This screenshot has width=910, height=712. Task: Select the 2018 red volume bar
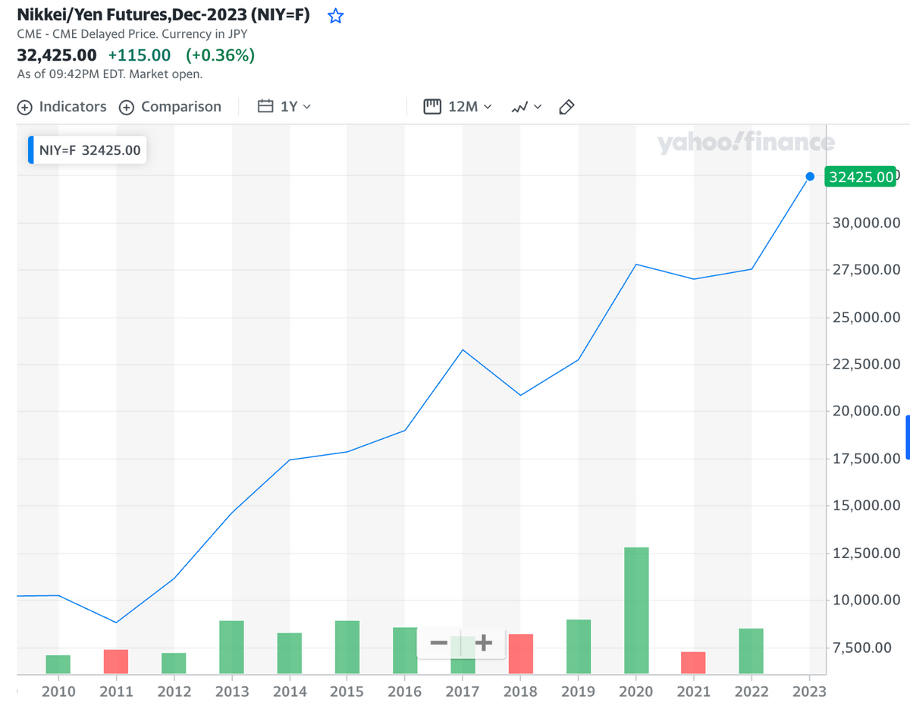[x=521, y=654]
